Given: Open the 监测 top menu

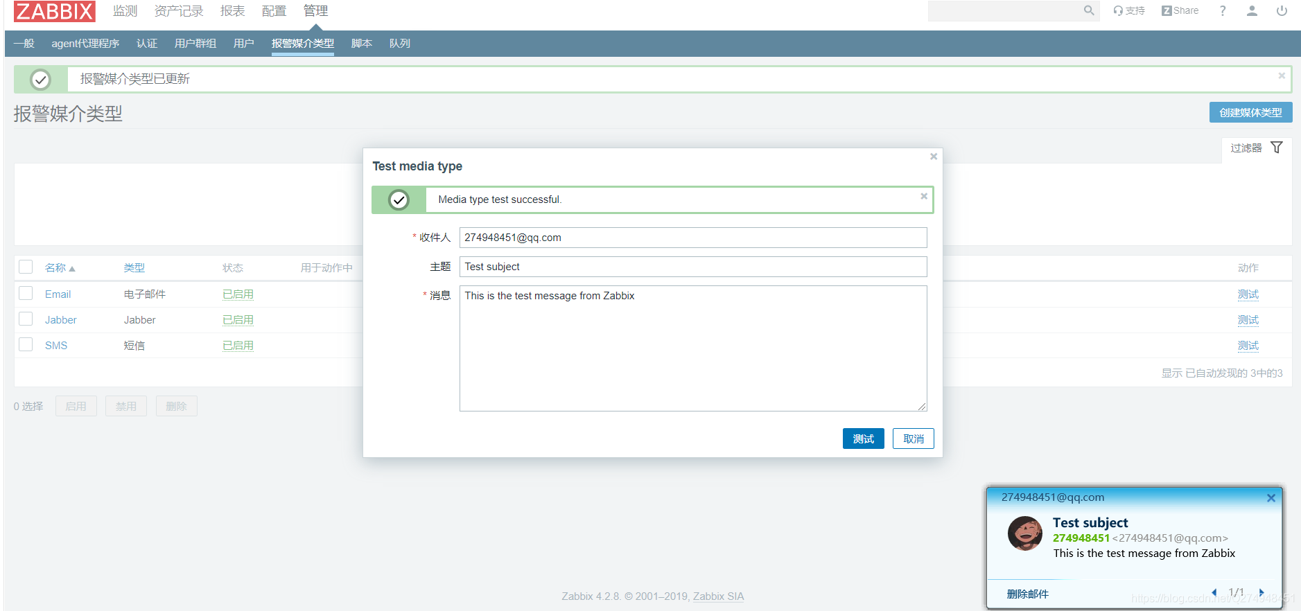Looking at the screenshot, I should click(x=125, y=11).
